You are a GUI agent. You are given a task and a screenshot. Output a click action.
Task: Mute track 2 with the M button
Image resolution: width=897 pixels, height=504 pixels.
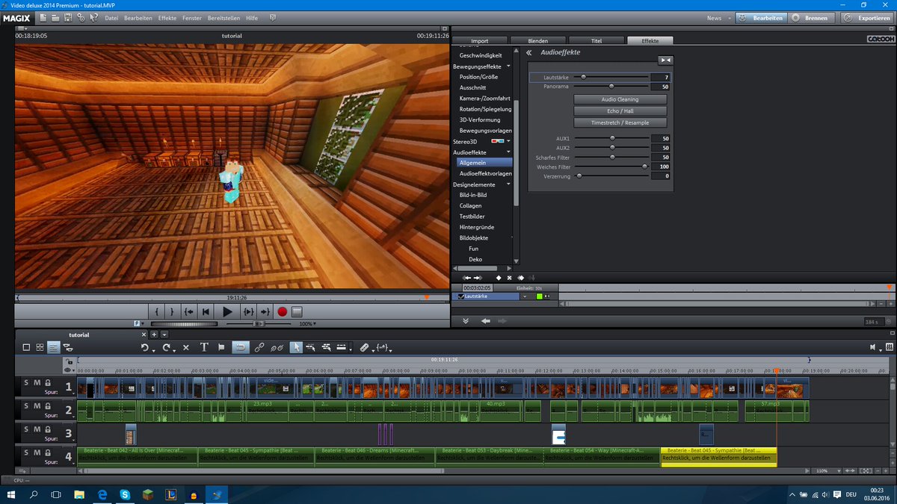(37, 405)
